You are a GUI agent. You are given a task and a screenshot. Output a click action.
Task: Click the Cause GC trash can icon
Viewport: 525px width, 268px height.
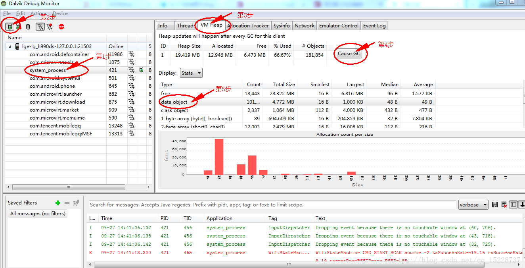(x=28, y=27)
